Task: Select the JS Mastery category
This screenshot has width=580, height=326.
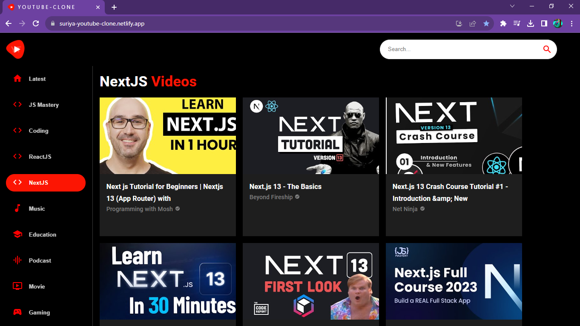Action: click(x=46, y=105)
